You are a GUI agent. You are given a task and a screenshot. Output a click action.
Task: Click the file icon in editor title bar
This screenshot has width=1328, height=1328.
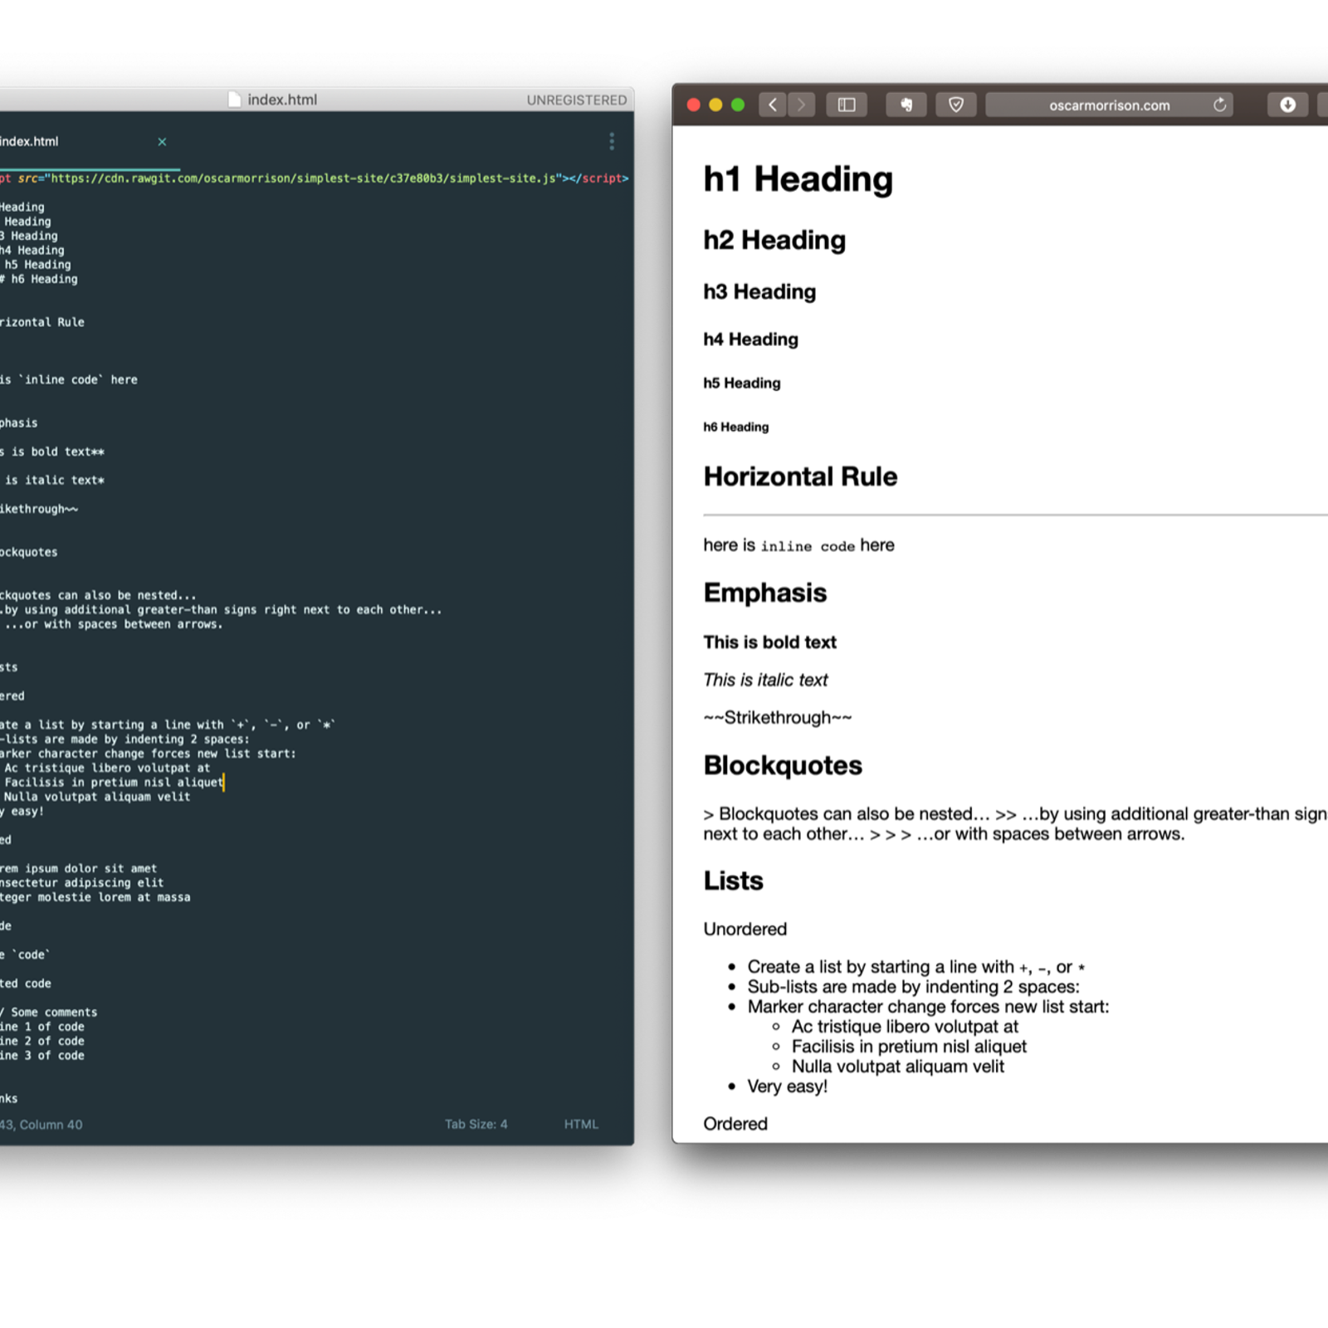[x=234, y=100]
